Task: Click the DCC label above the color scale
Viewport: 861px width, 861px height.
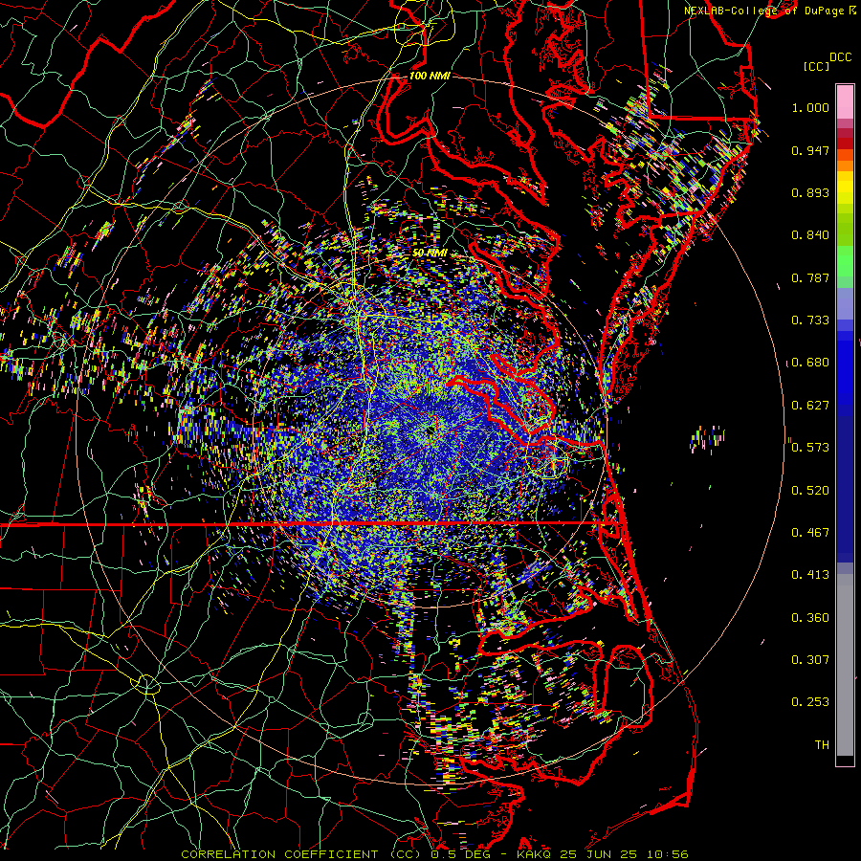Action: click(x=841, y=57)
